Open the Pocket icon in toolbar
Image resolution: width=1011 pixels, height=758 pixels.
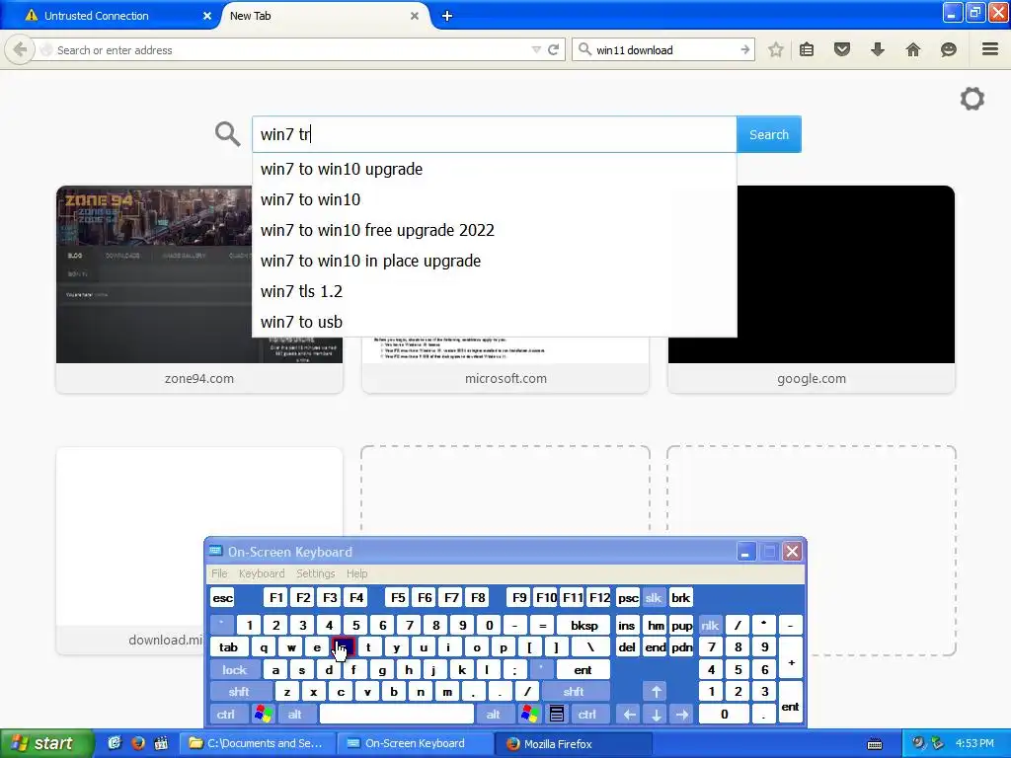click(842, 49)
